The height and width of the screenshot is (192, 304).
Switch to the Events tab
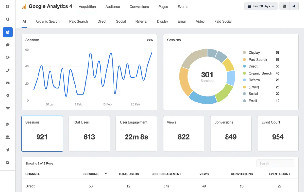click(x=183, y=7)
